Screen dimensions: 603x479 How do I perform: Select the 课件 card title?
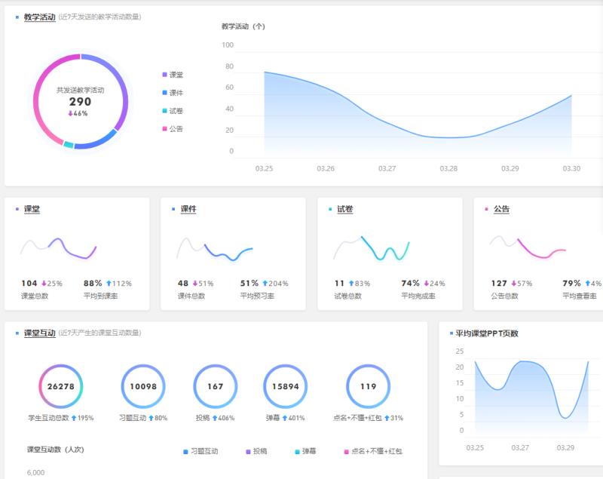pos(188,209)
